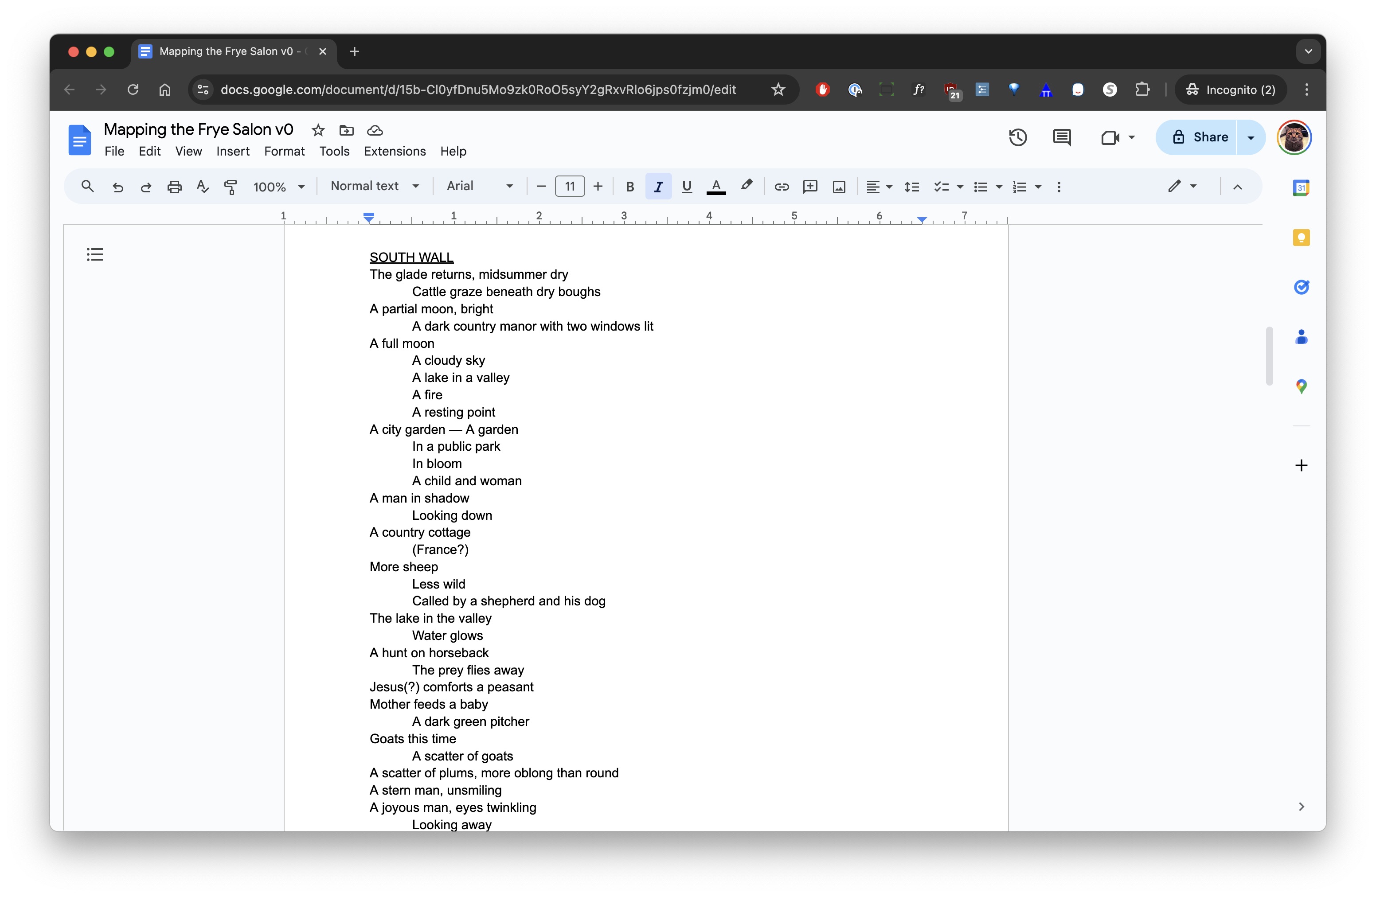Open version history clock icon

pos(1017,137)
